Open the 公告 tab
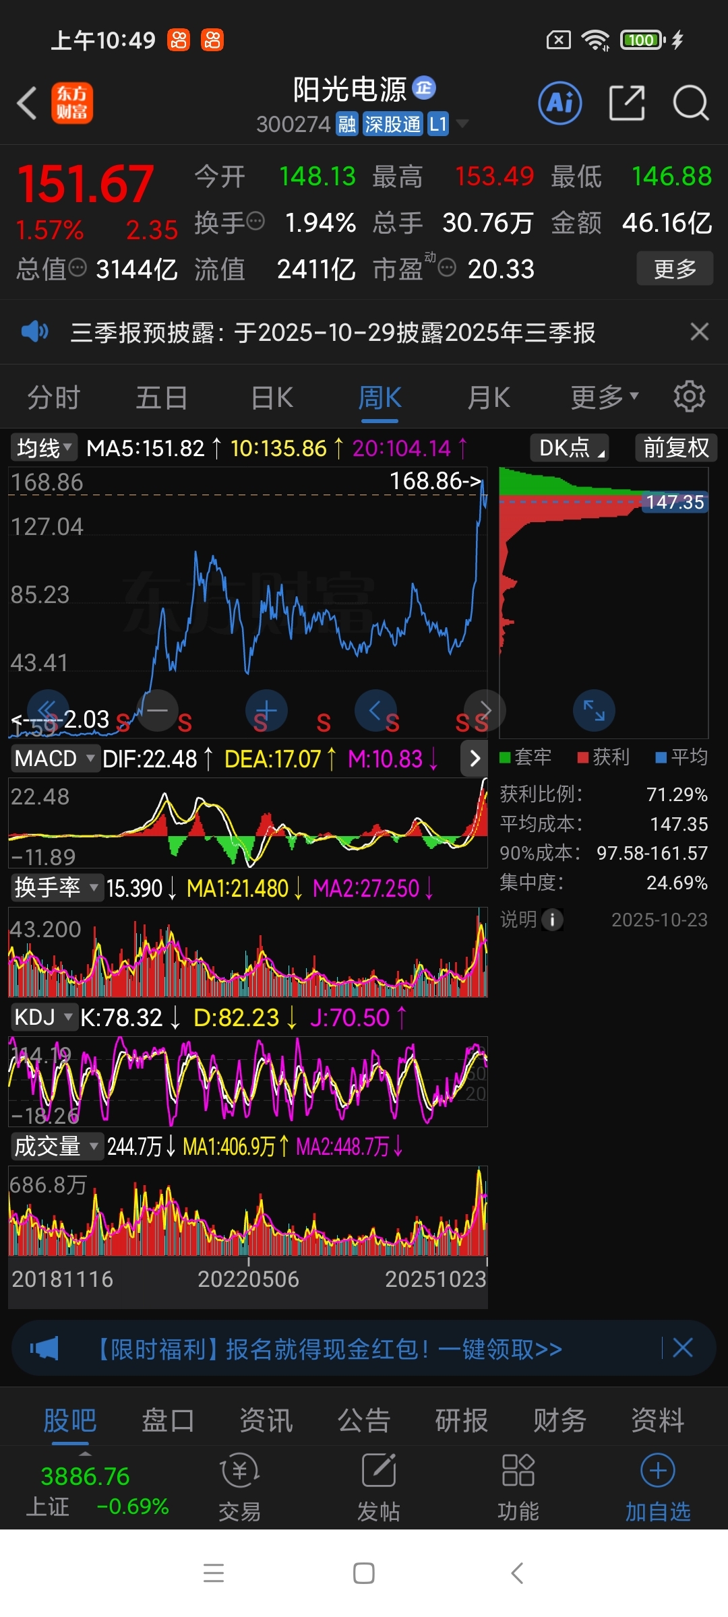728x1617 pixels. (x=364, y=1420)
